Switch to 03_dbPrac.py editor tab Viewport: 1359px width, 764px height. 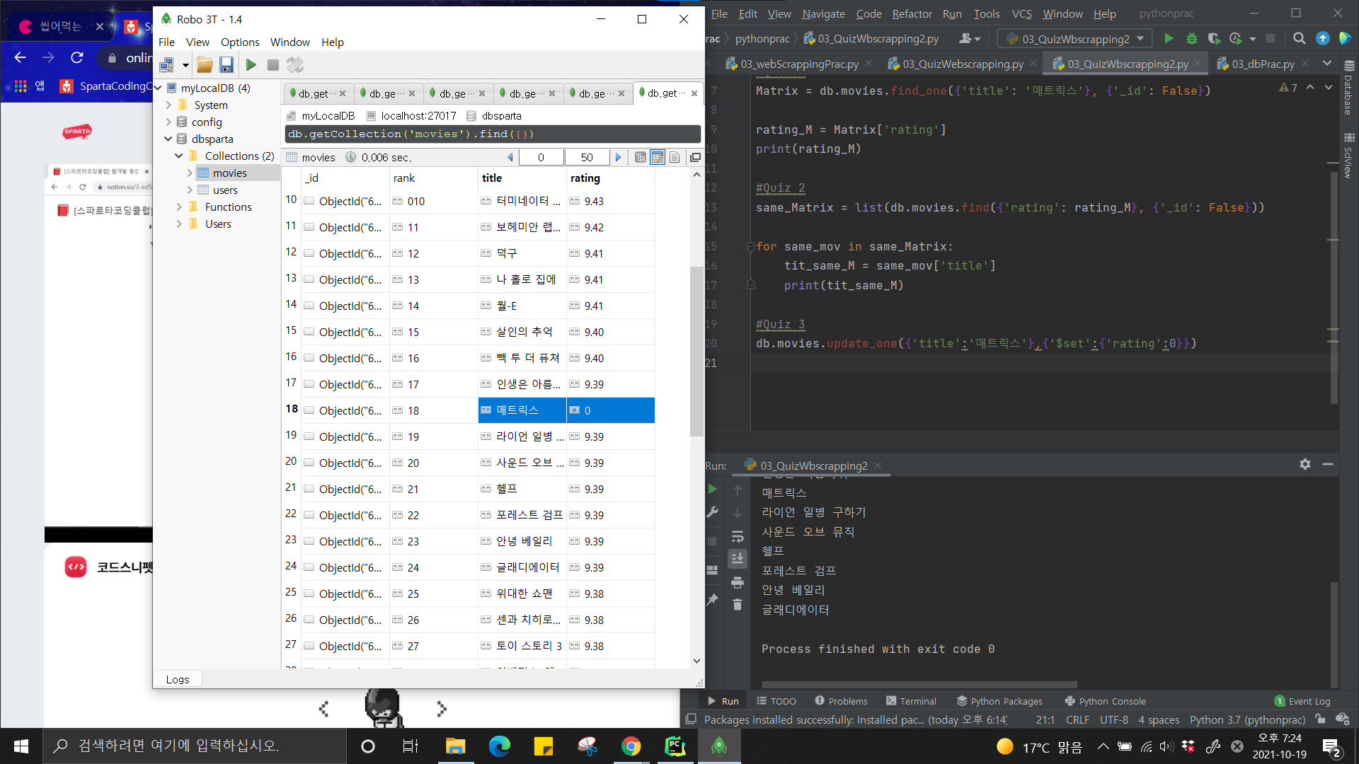coord(1263,64)
